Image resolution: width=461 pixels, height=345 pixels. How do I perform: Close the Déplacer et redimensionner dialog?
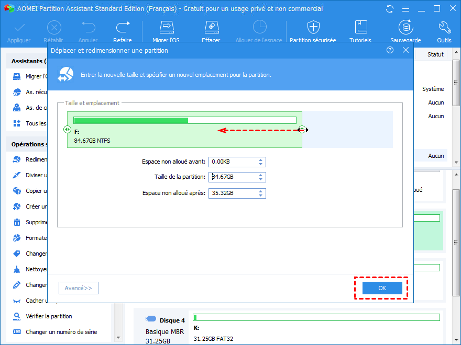click(405, 50)
